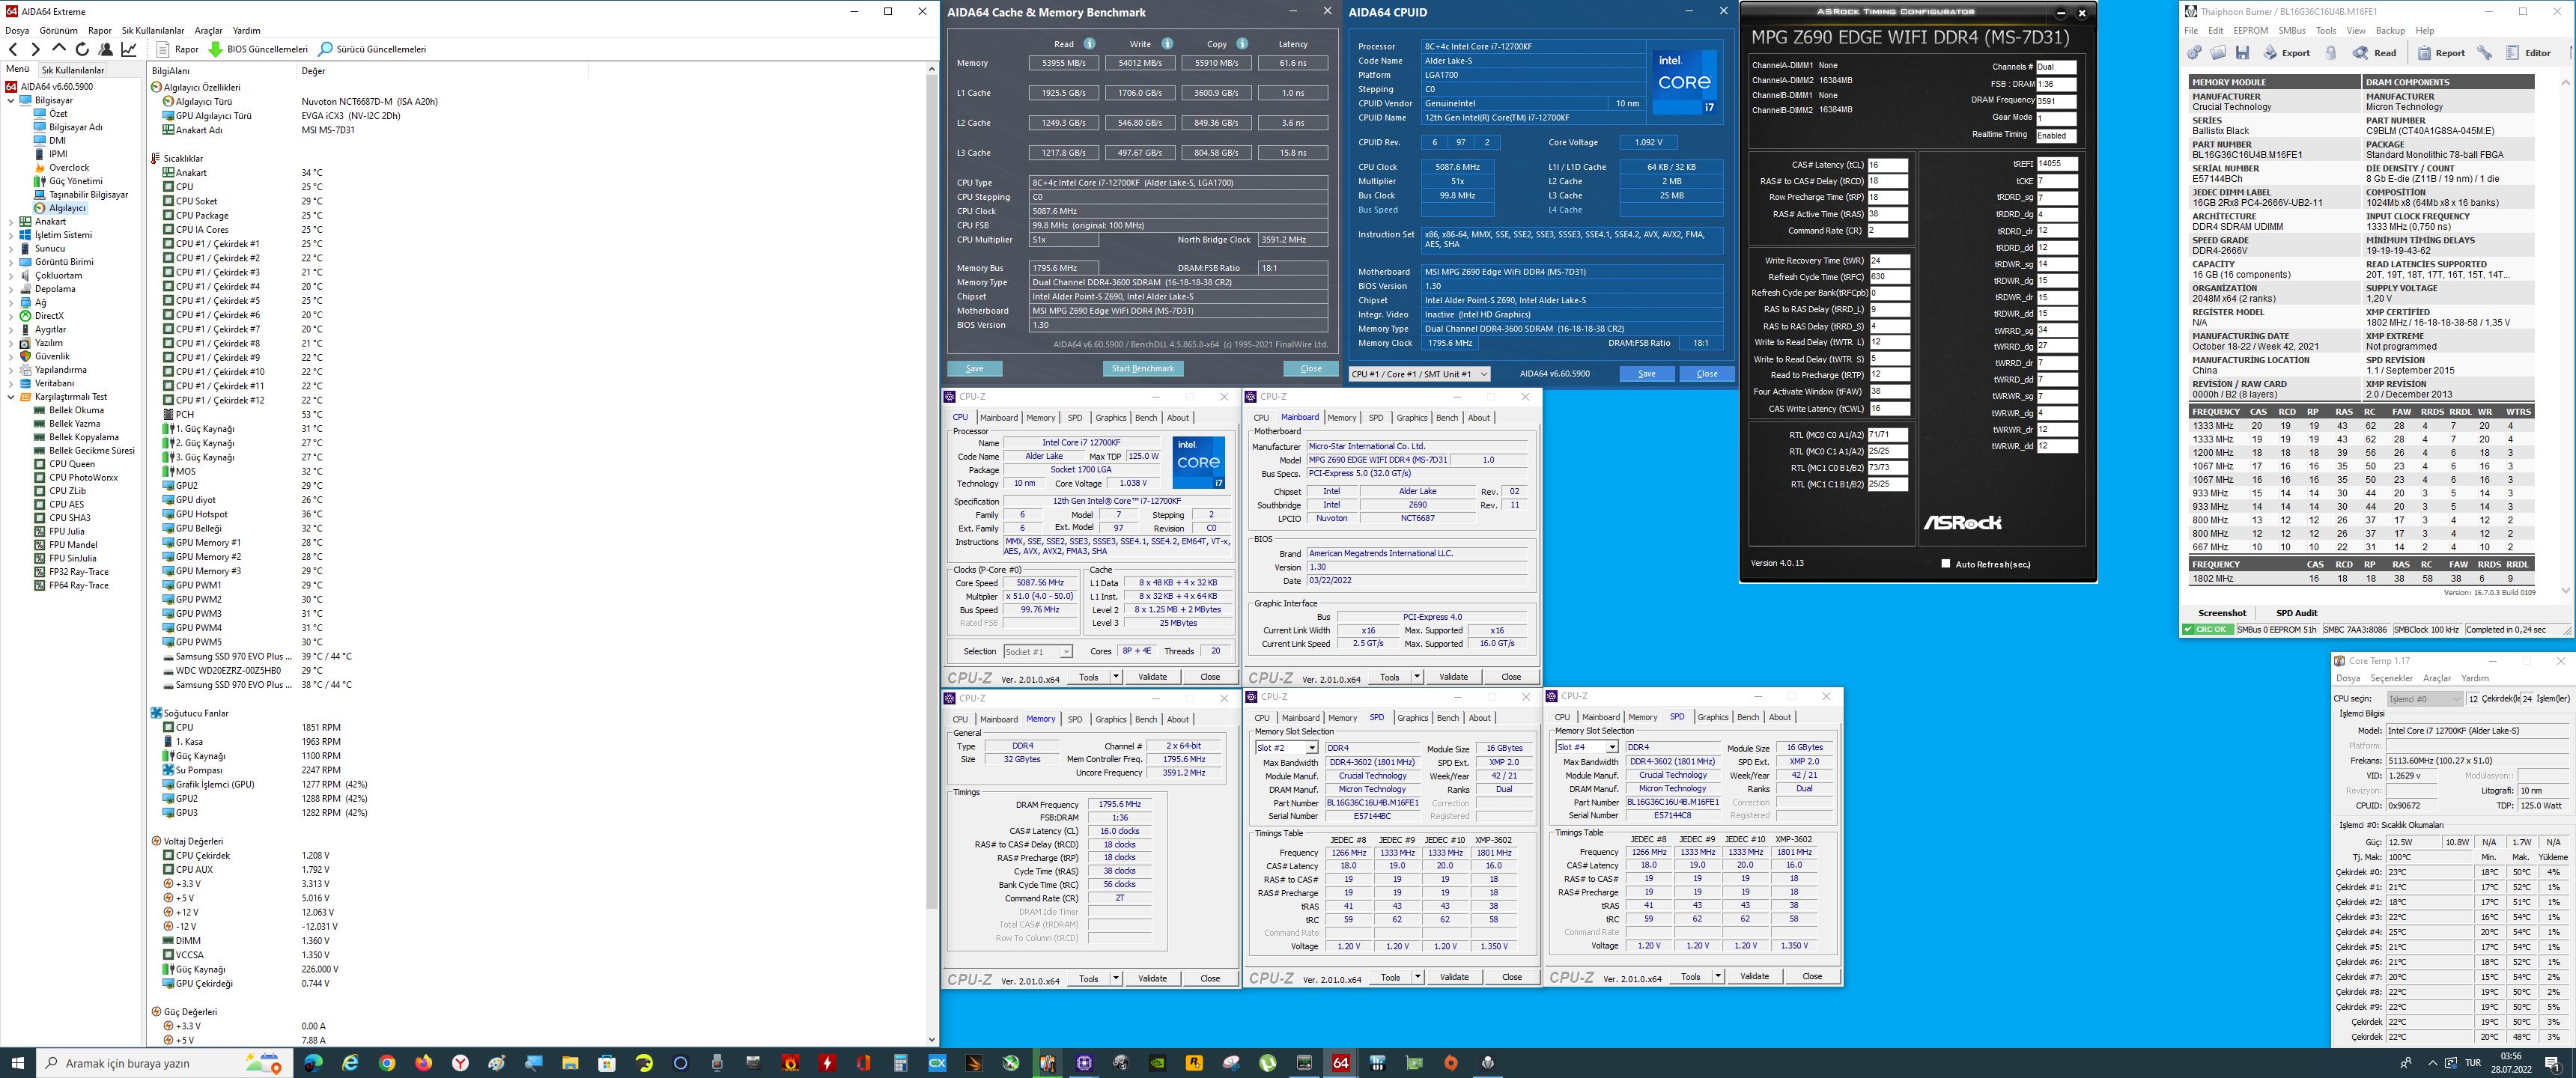Open the AIDA64 taskbar icon
Screen dimensions: 2576x1078
1341,1063
